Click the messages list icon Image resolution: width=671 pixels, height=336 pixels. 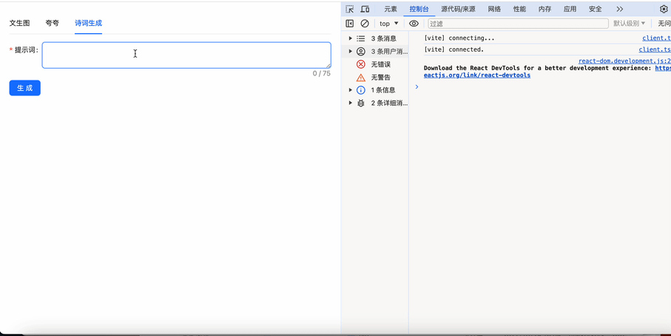tap(361, 38)
